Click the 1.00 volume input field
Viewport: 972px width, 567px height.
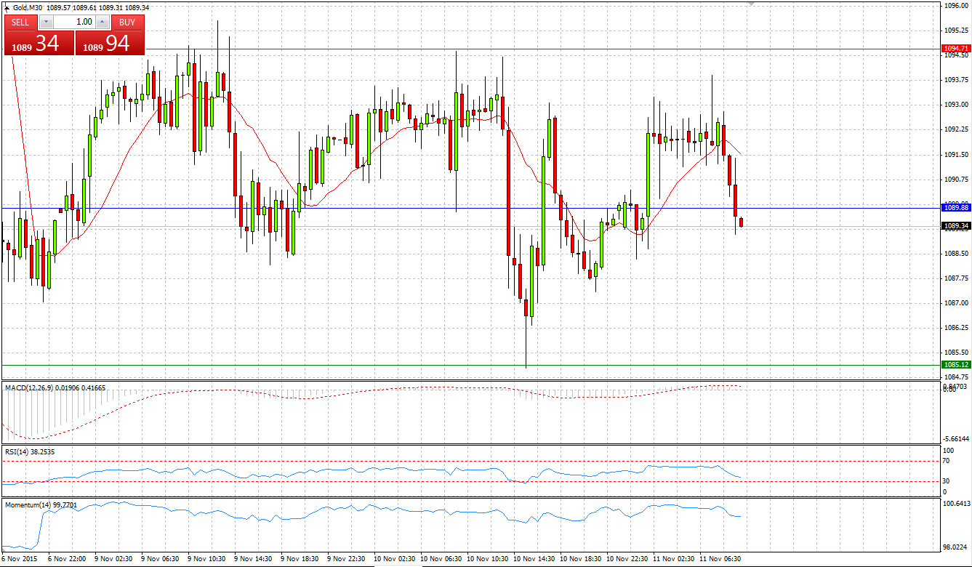74,22
